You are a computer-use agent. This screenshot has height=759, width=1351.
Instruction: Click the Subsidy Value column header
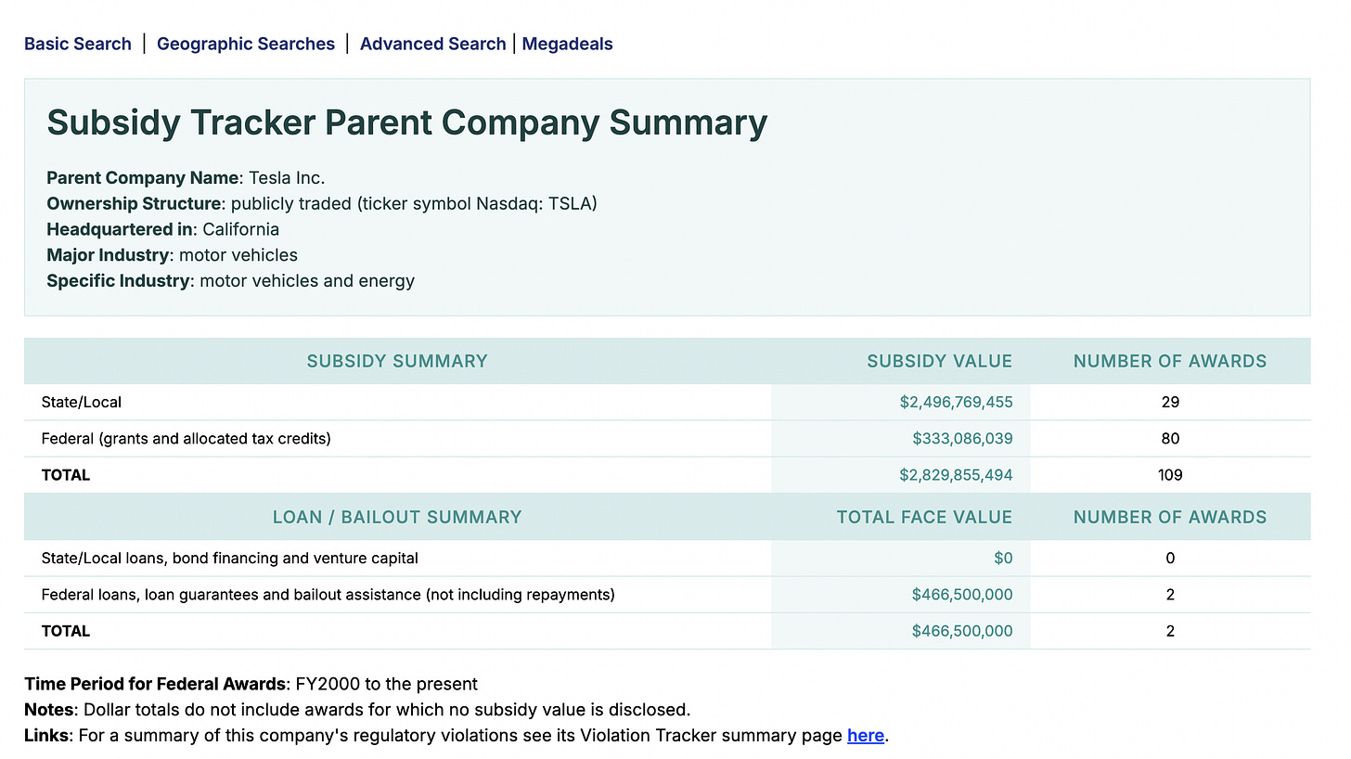pyautogui.click(x=939, y=361)
